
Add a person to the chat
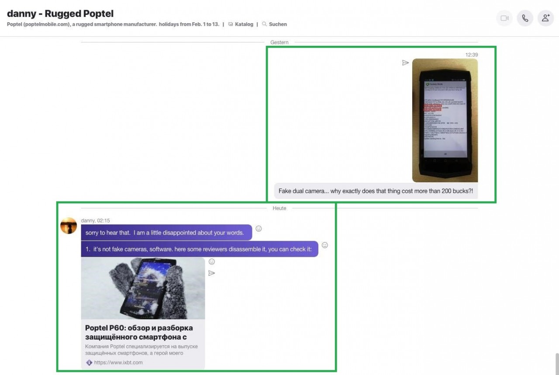(545, 18)
